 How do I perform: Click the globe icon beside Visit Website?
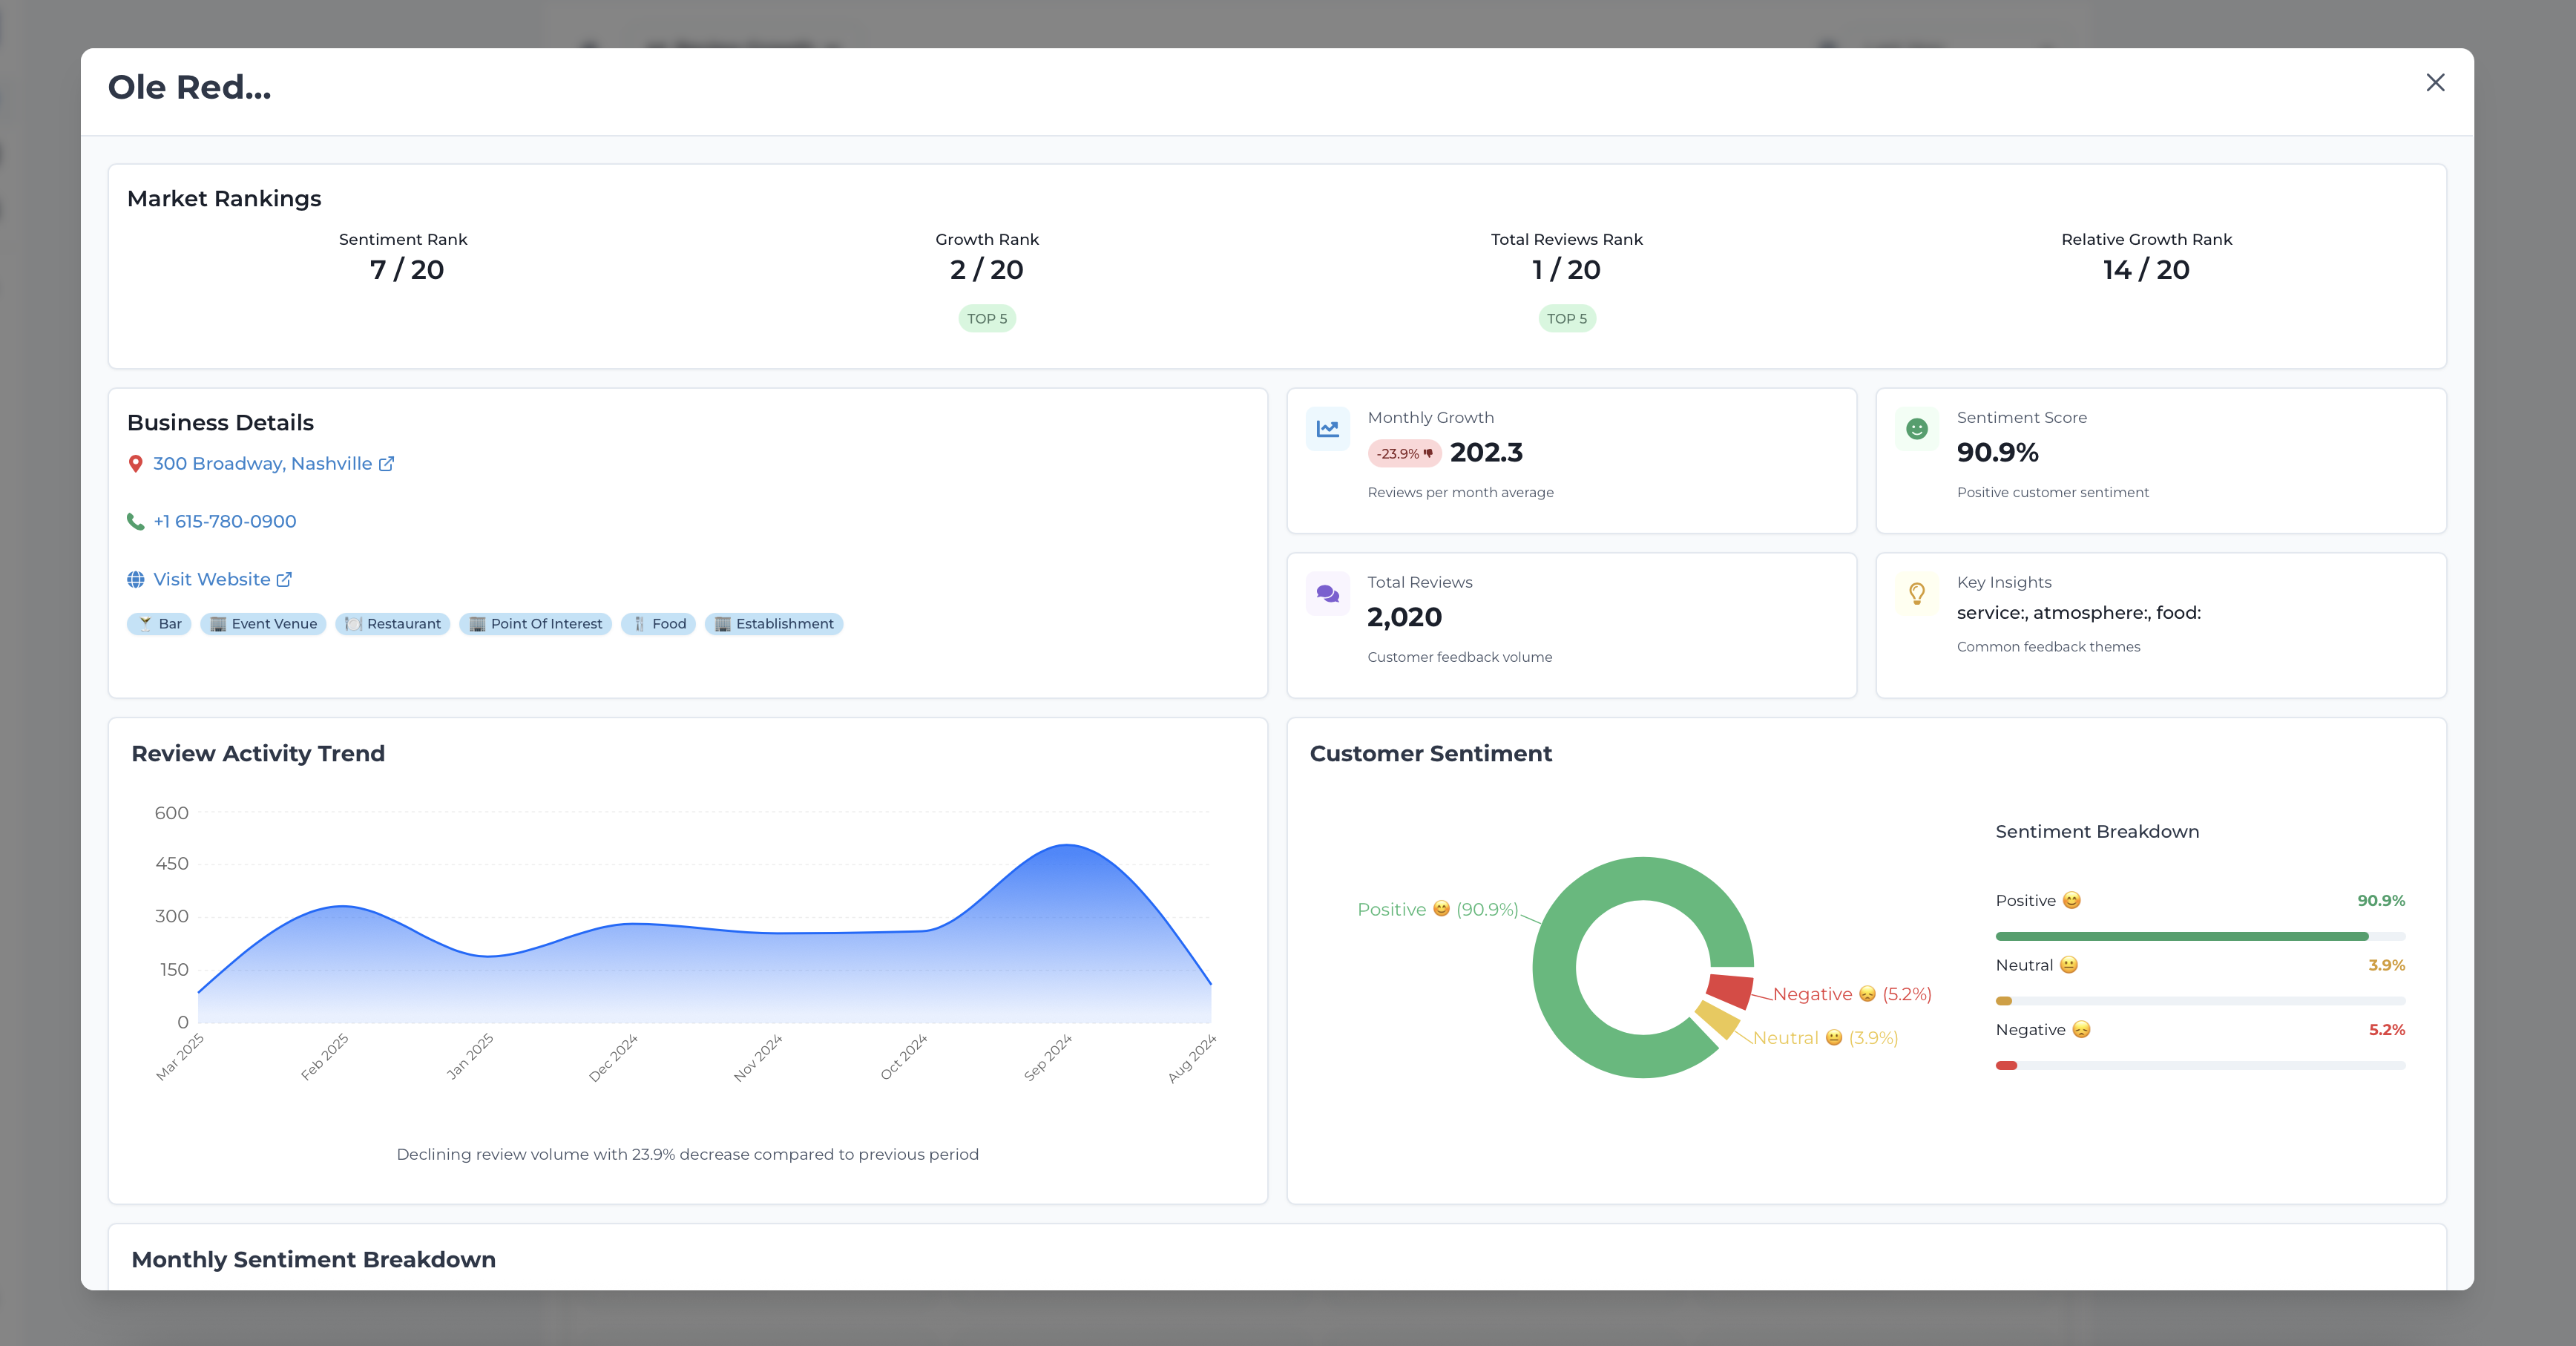135,580
